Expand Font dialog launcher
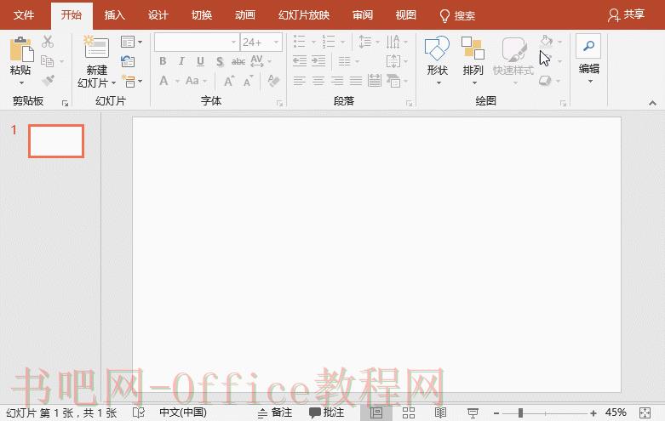 point(279,103)
